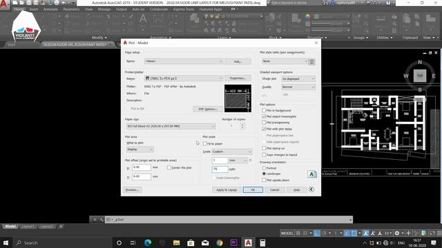Open the Annotate ribbon tab
Screen dimensions: 442x248
coord(50,9)
